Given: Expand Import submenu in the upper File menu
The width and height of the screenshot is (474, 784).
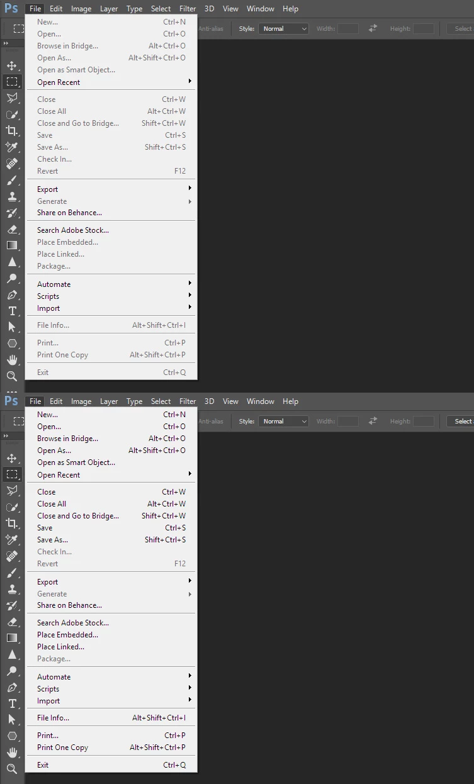Looking at the screenshot, I should point(111,308).
